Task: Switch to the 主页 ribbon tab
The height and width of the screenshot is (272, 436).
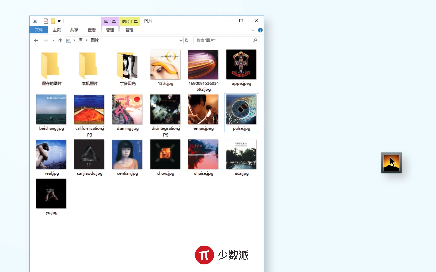Action: click(x=57, y=30)
